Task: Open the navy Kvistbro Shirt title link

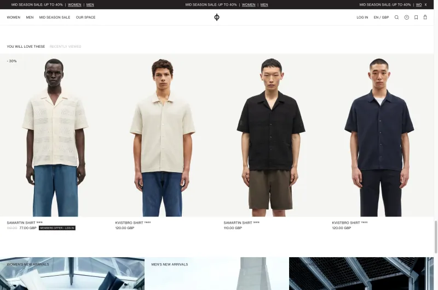Action: point(346,223)
